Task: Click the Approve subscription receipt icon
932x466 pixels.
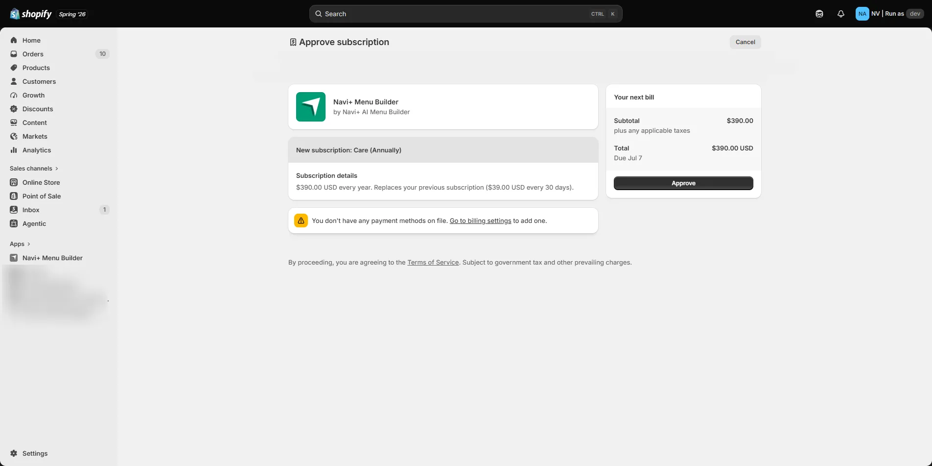Action: 293,42
